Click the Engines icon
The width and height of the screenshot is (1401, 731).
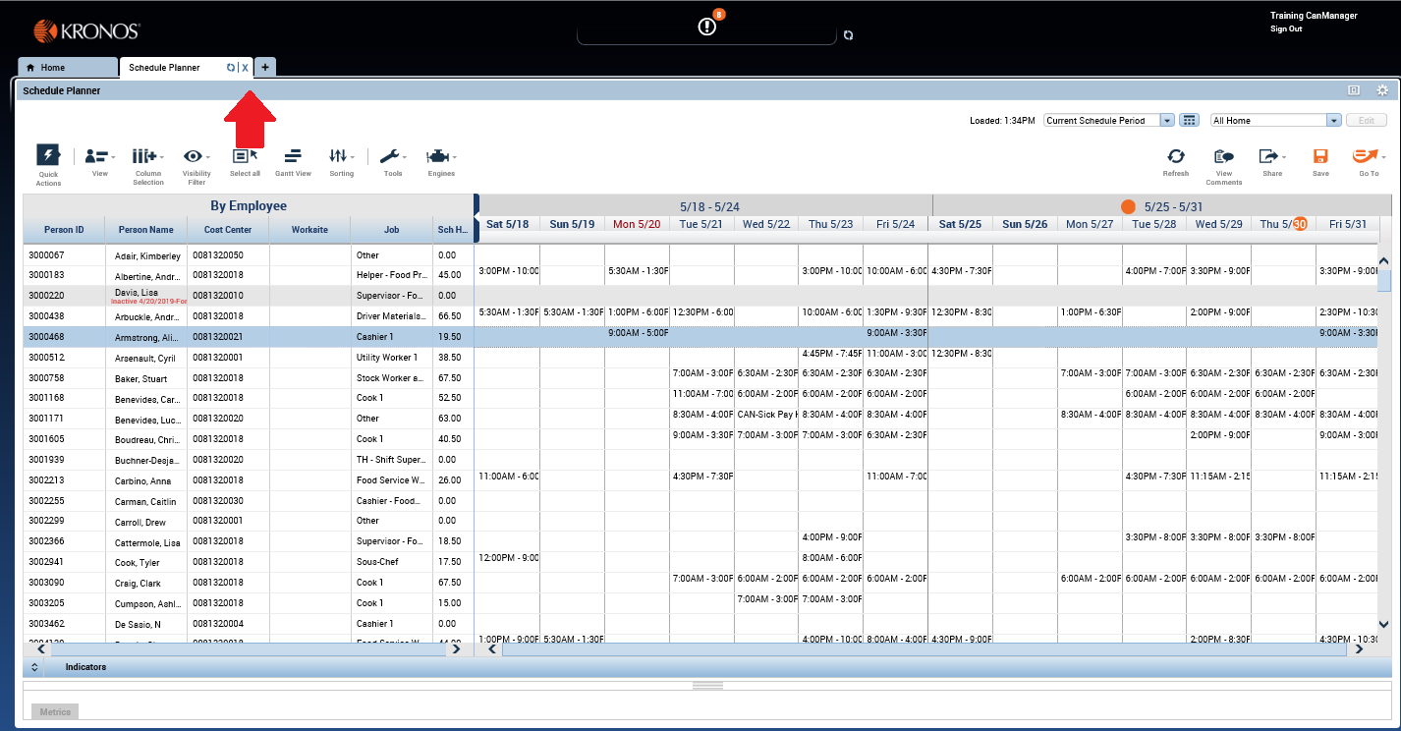[x=440, y=156]
